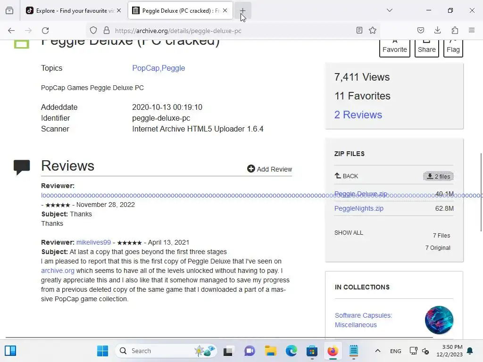This screenshot has width=483, height=362.
Task: Select Firefox on the taskbar
Action: tap(333, 351)
